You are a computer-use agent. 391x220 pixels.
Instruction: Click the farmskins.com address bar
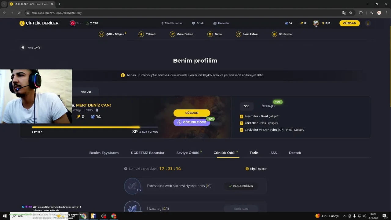183,13
